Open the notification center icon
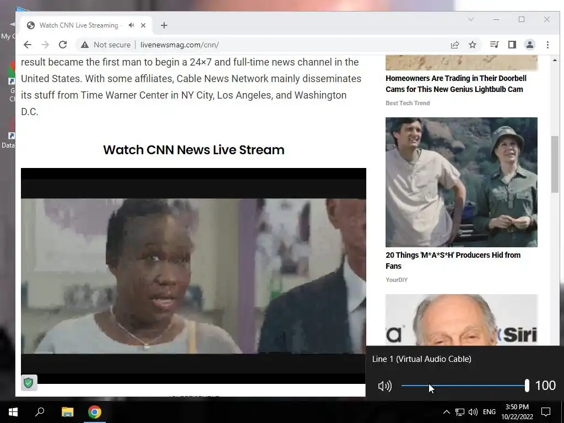The height and width of the screenshot is (423, 564). 546,412
